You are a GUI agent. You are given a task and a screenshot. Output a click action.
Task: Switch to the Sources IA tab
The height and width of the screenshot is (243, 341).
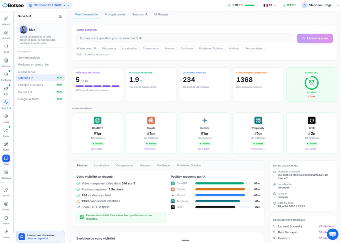click(x=140, y=15)
